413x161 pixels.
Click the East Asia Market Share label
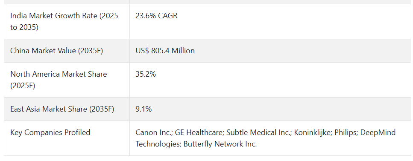click(62, 109)
